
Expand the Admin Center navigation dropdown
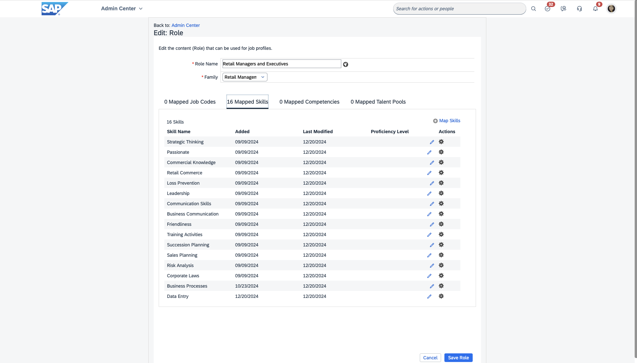[x=122, y=9]
